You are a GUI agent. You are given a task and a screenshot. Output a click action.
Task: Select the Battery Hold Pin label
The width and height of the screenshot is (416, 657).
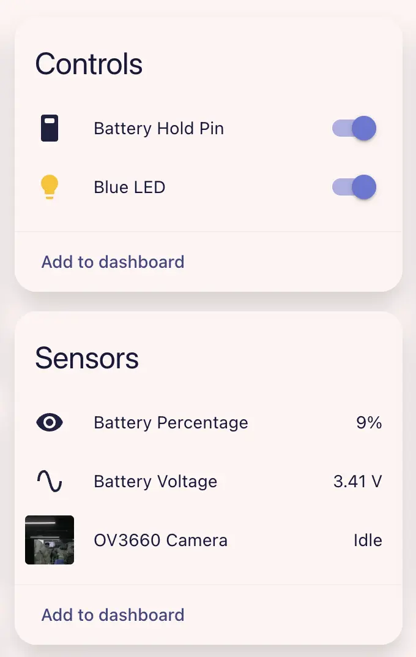(158, 129)
